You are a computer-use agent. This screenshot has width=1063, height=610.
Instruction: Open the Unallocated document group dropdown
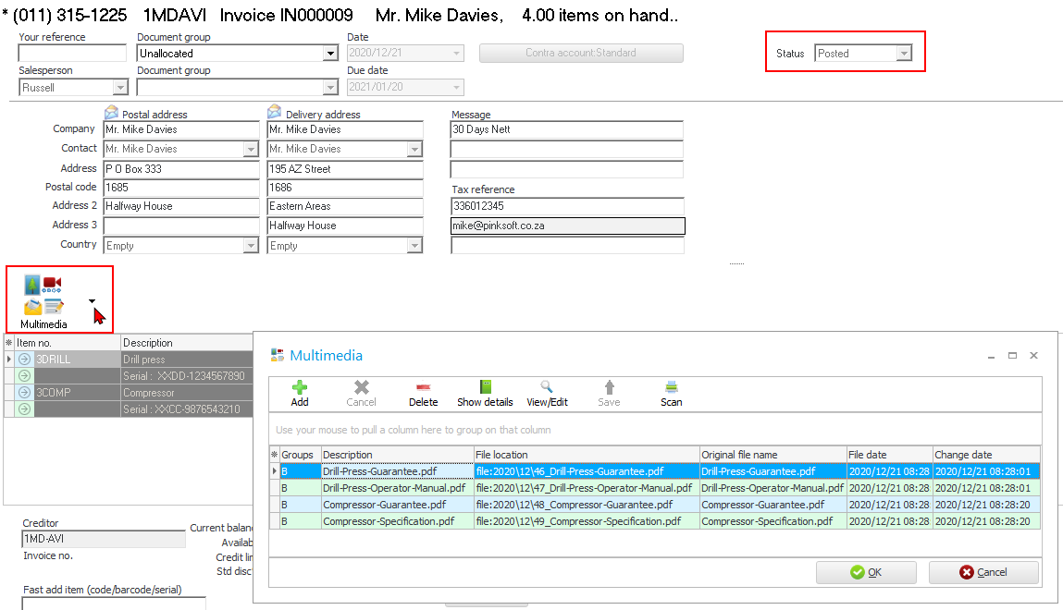330,55
